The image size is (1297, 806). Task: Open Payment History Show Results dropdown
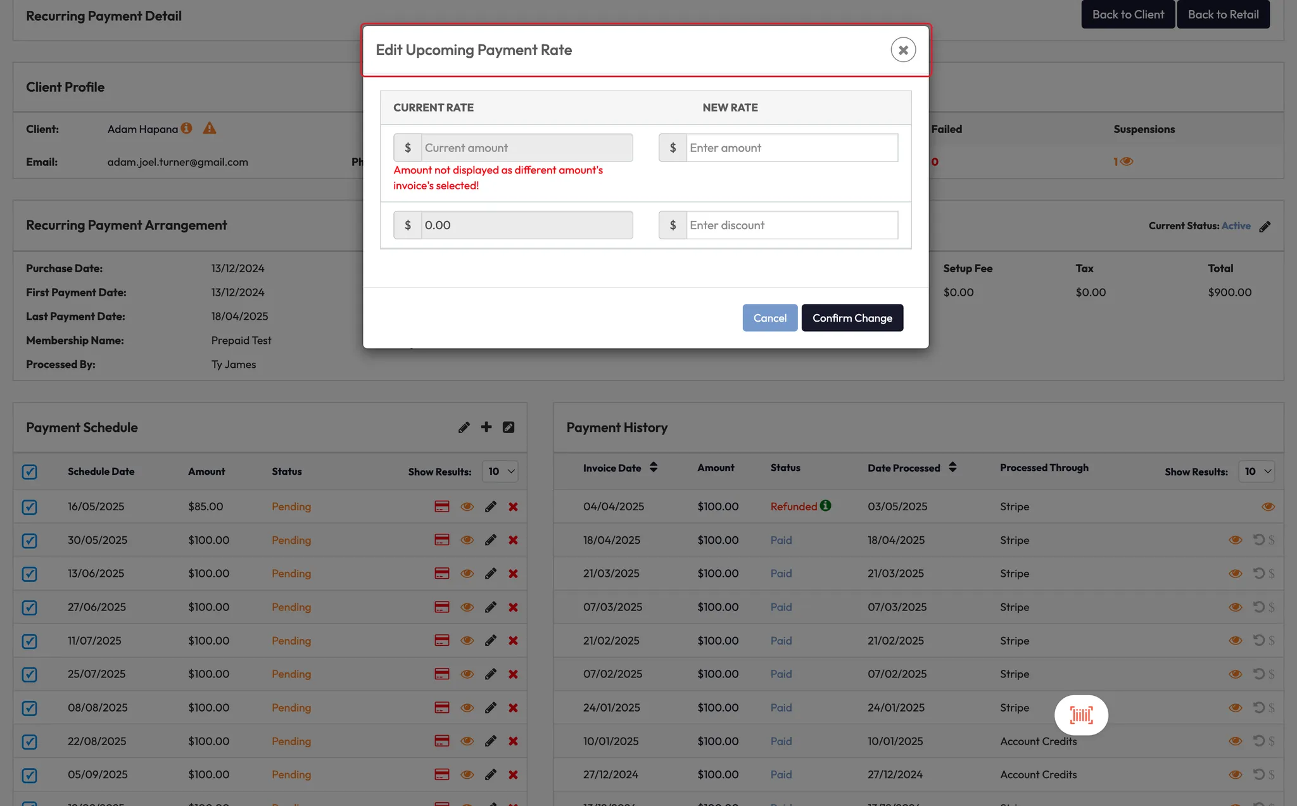(1256, 472)
